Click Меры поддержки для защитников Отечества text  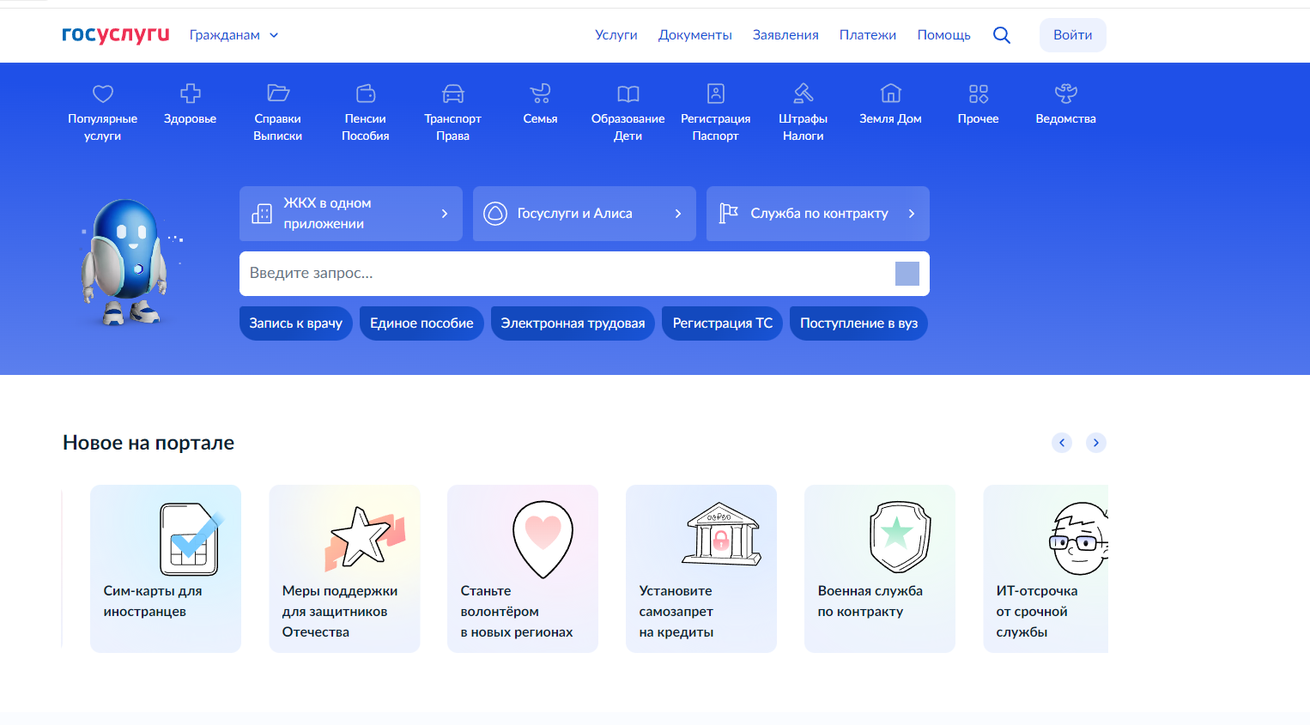340,612
